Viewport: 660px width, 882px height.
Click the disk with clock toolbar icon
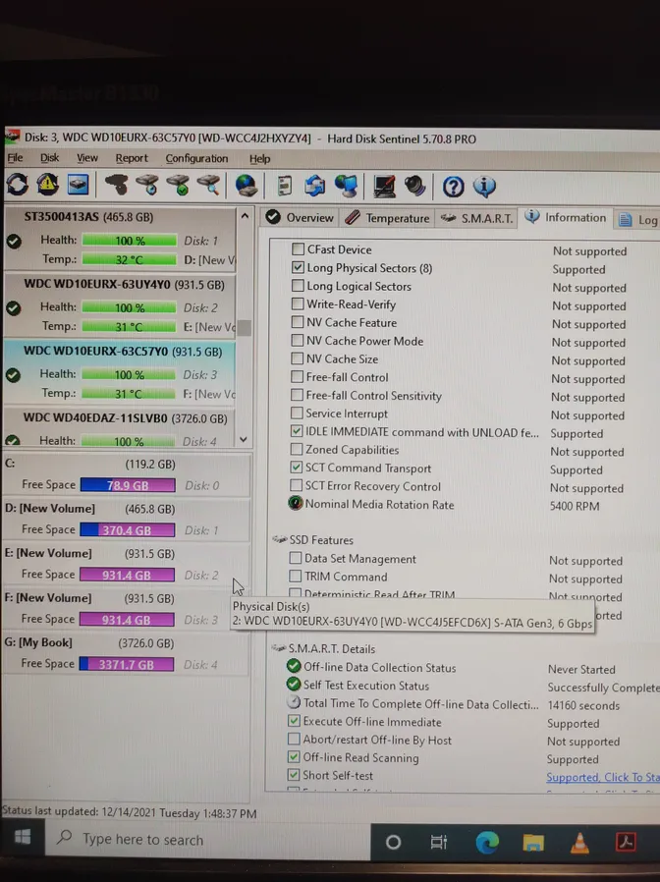click(147, 185)
